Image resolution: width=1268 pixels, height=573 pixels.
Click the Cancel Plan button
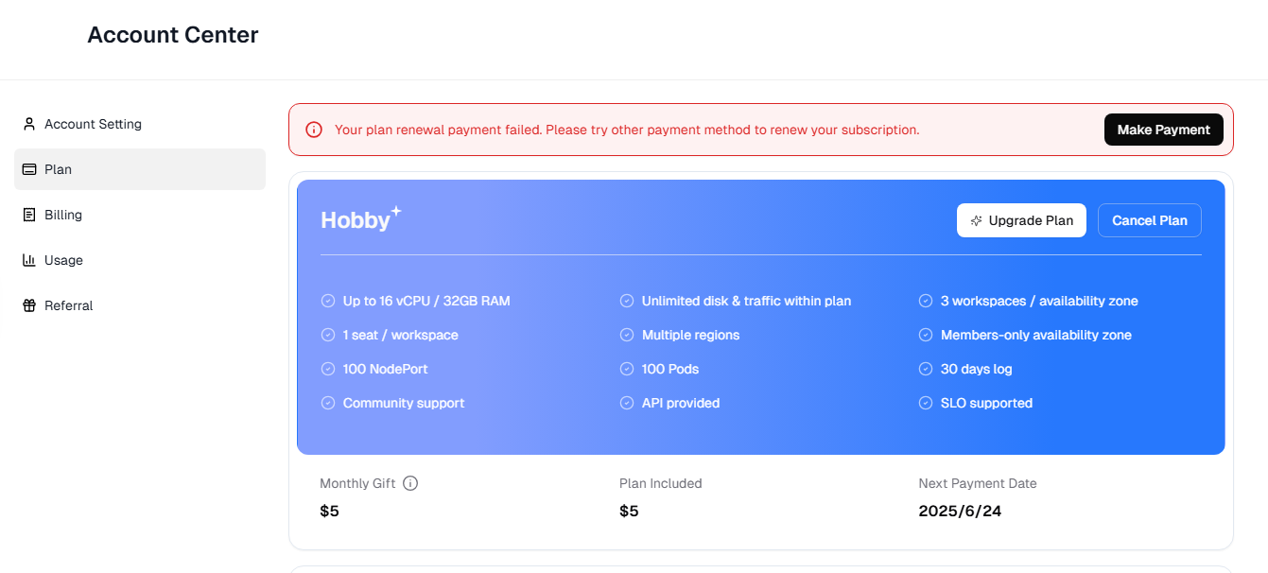(x=1150, y=220)
